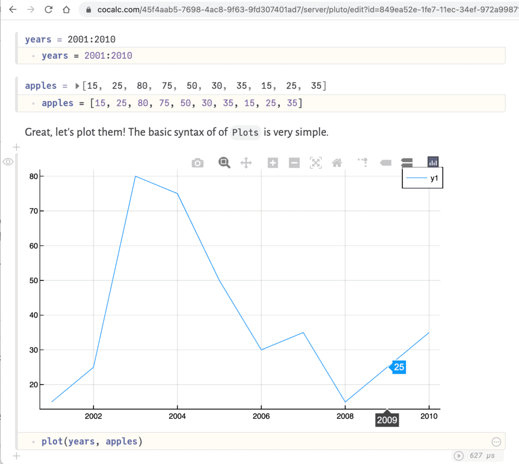Reload the page in browser
The image size is (519, 464).
[48, 9]
